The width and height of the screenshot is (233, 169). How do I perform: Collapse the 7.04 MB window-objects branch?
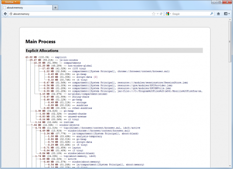(55, 125)
